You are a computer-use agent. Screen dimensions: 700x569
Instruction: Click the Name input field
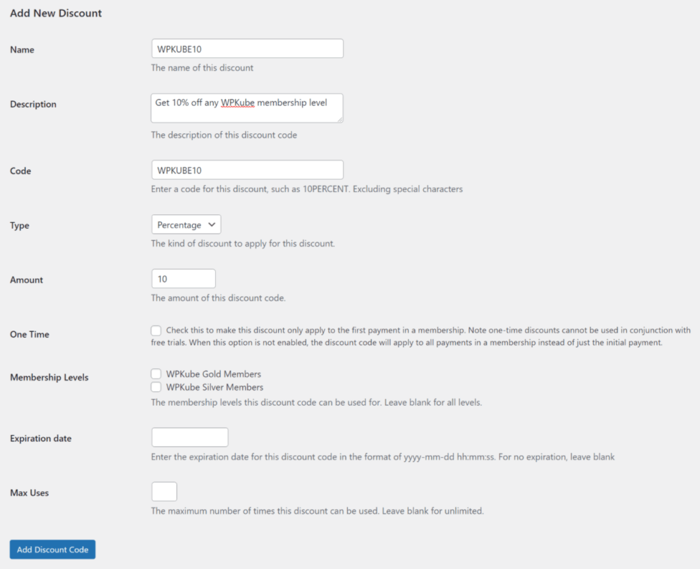point(247,48)
